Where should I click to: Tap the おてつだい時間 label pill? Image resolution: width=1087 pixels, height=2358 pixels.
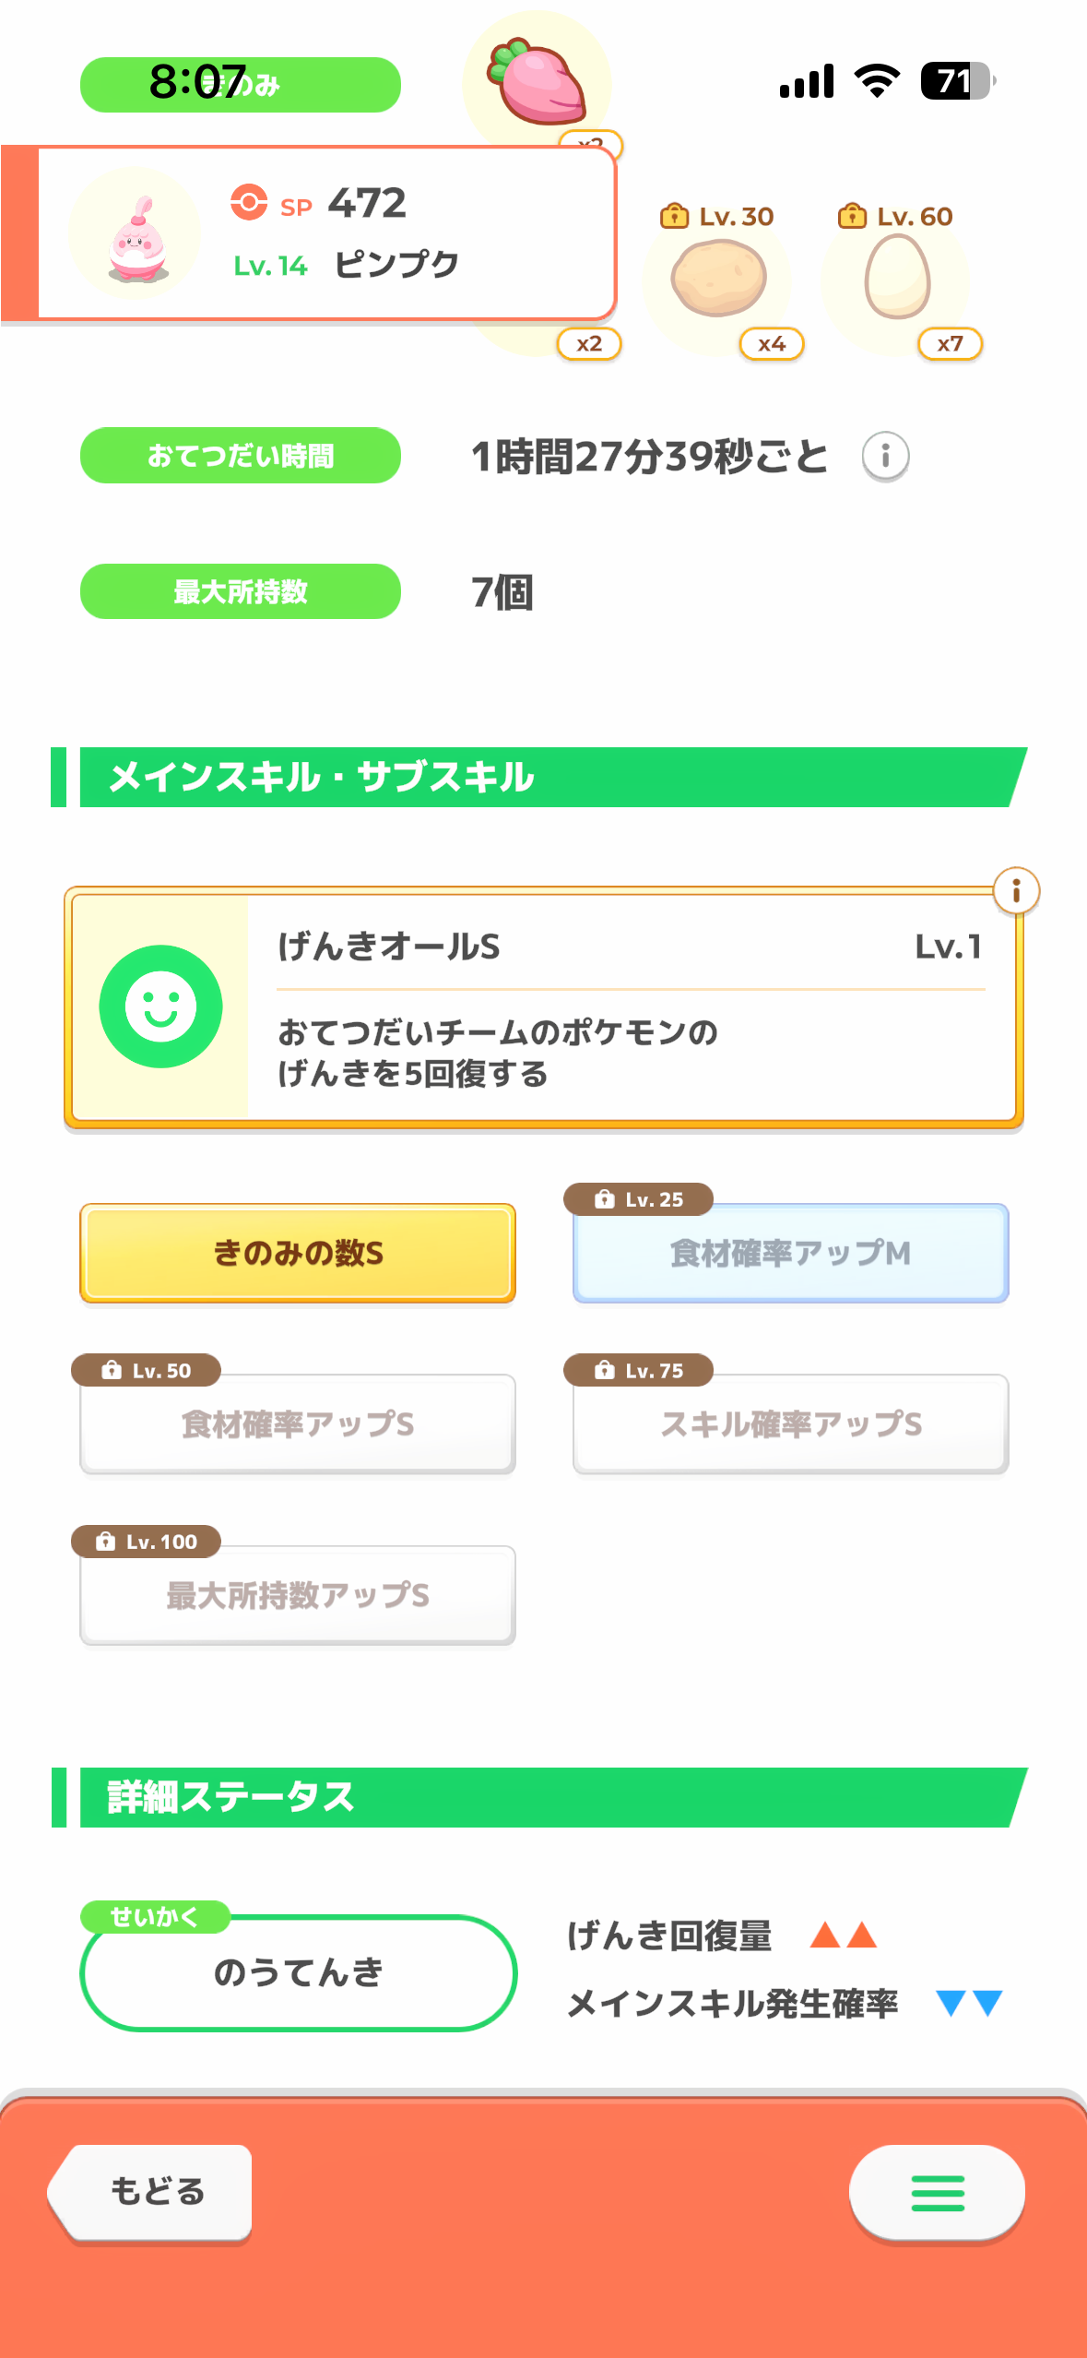pyautogui.click(x=240, y=456)
